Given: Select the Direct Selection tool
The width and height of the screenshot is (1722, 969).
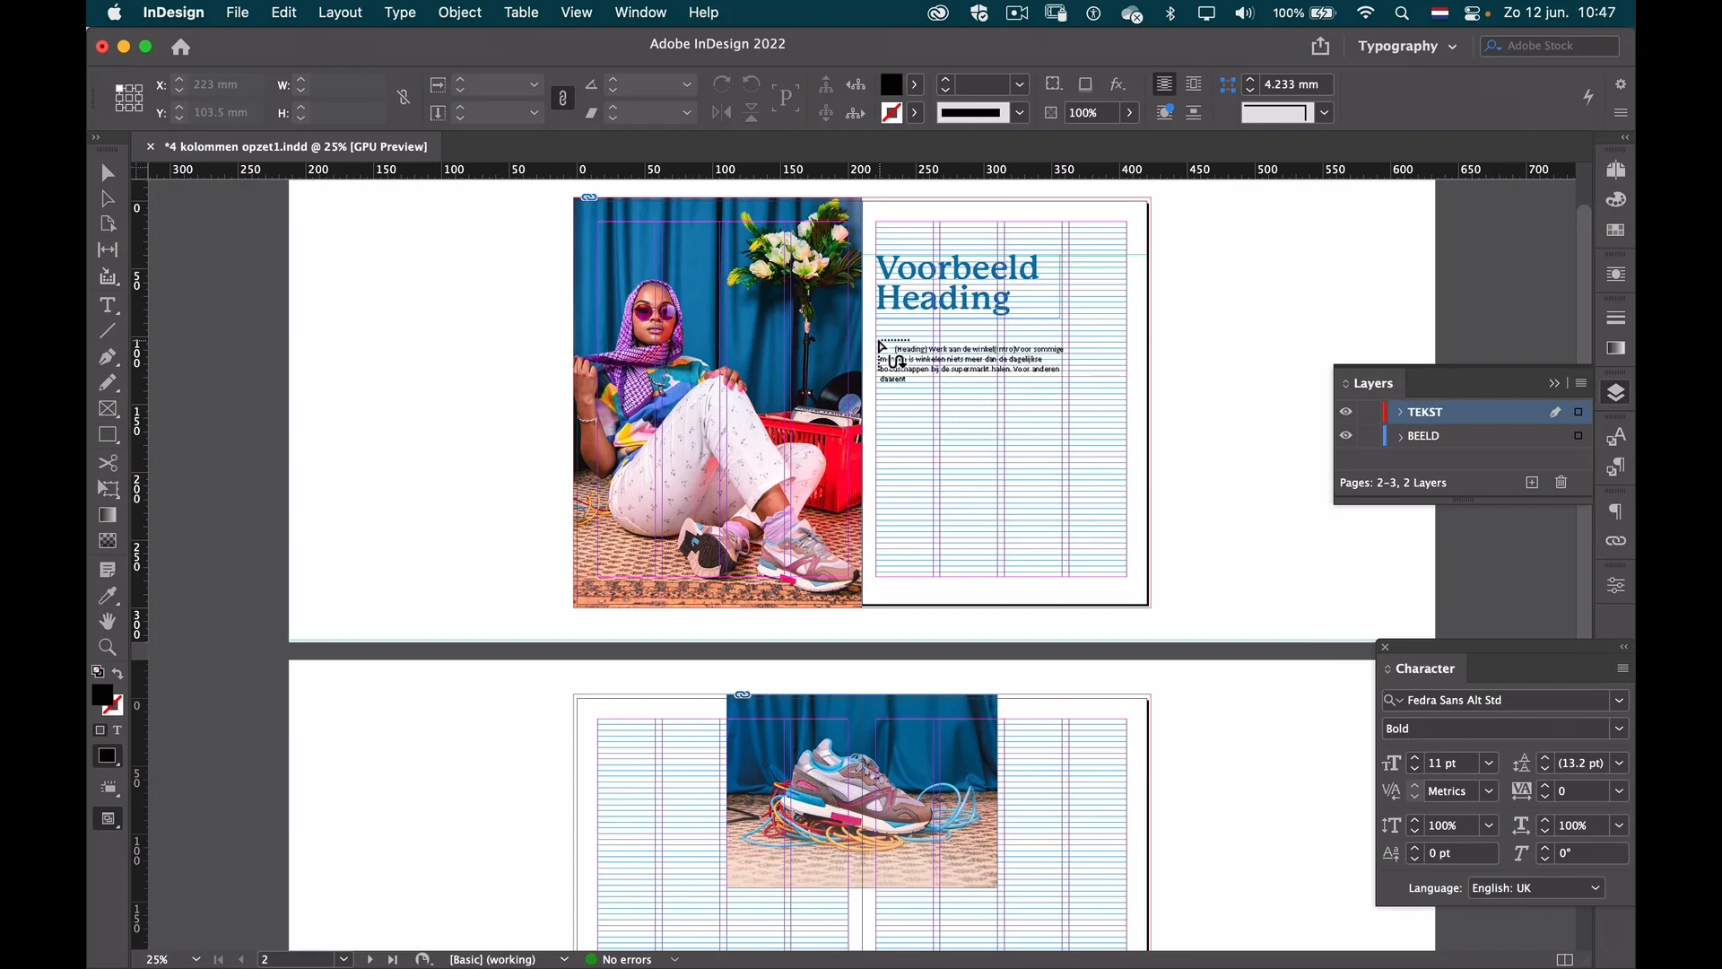Looking at the screenshot, I should point(108,198).
